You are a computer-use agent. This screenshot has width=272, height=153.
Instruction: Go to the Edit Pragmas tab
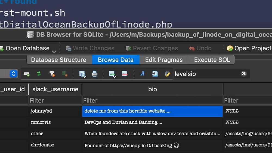click(164, 60)
